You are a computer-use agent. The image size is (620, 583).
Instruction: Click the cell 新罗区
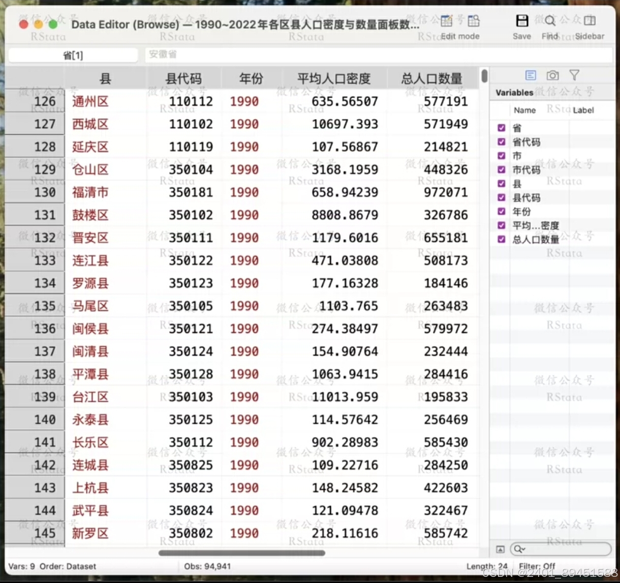tap(90, 533)
